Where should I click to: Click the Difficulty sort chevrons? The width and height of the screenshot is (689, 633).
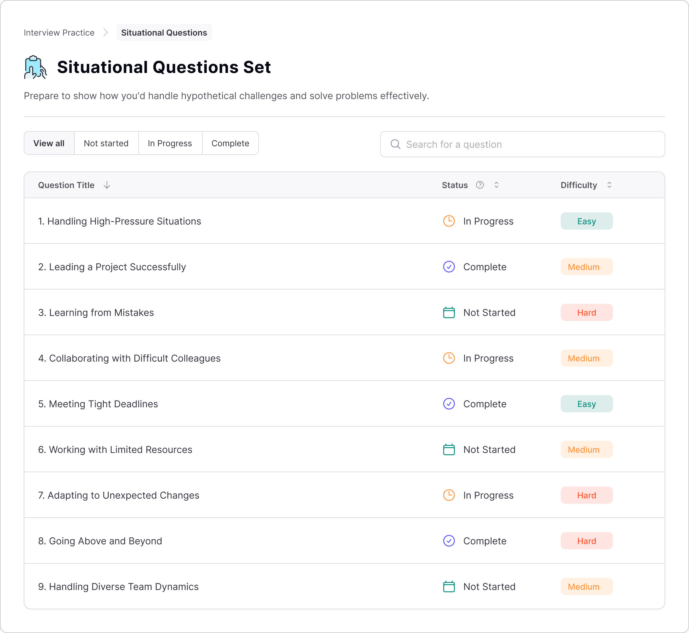(x=609, y=185)
